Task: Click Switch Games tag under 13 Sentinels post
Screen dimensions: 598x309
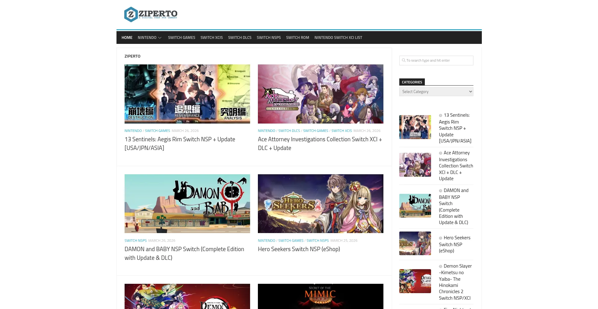Action: click(157, 131)
